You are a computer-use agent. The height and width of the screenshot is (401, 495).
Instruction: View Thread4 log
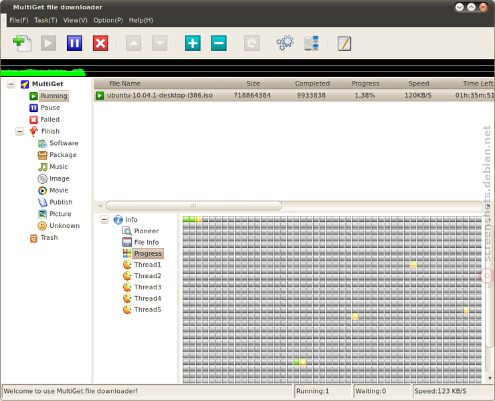tap(147, 299)
